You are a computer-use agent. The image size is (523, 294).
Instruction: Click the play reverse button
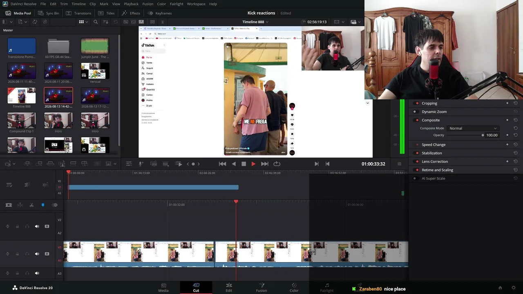(234, 164)
